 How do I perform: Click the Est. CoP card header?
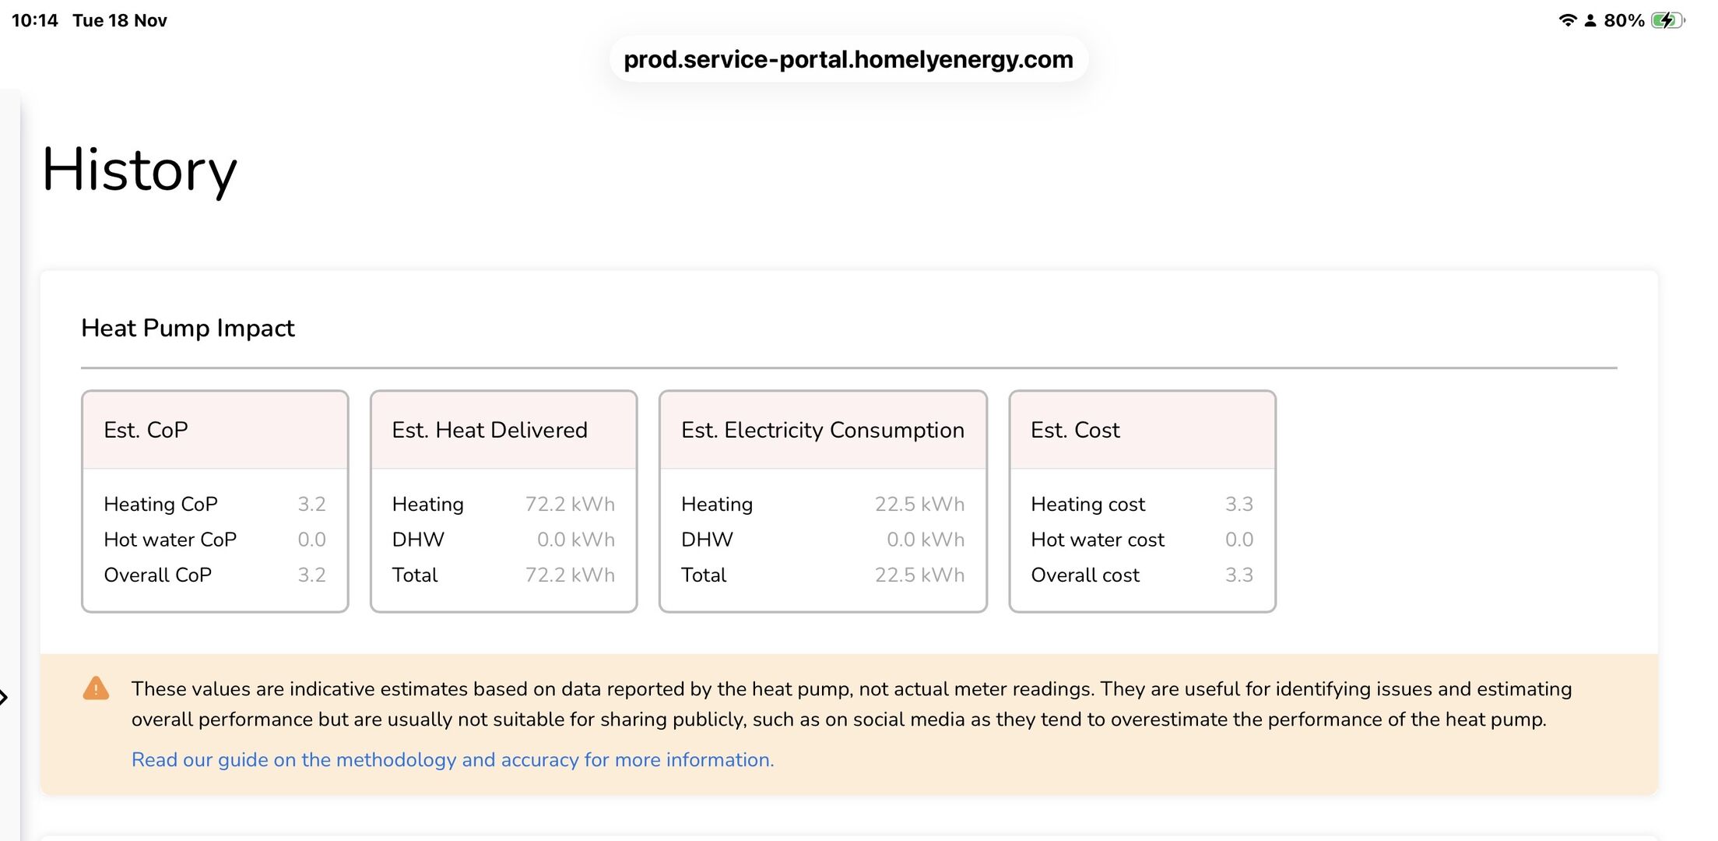click(215, 430)
